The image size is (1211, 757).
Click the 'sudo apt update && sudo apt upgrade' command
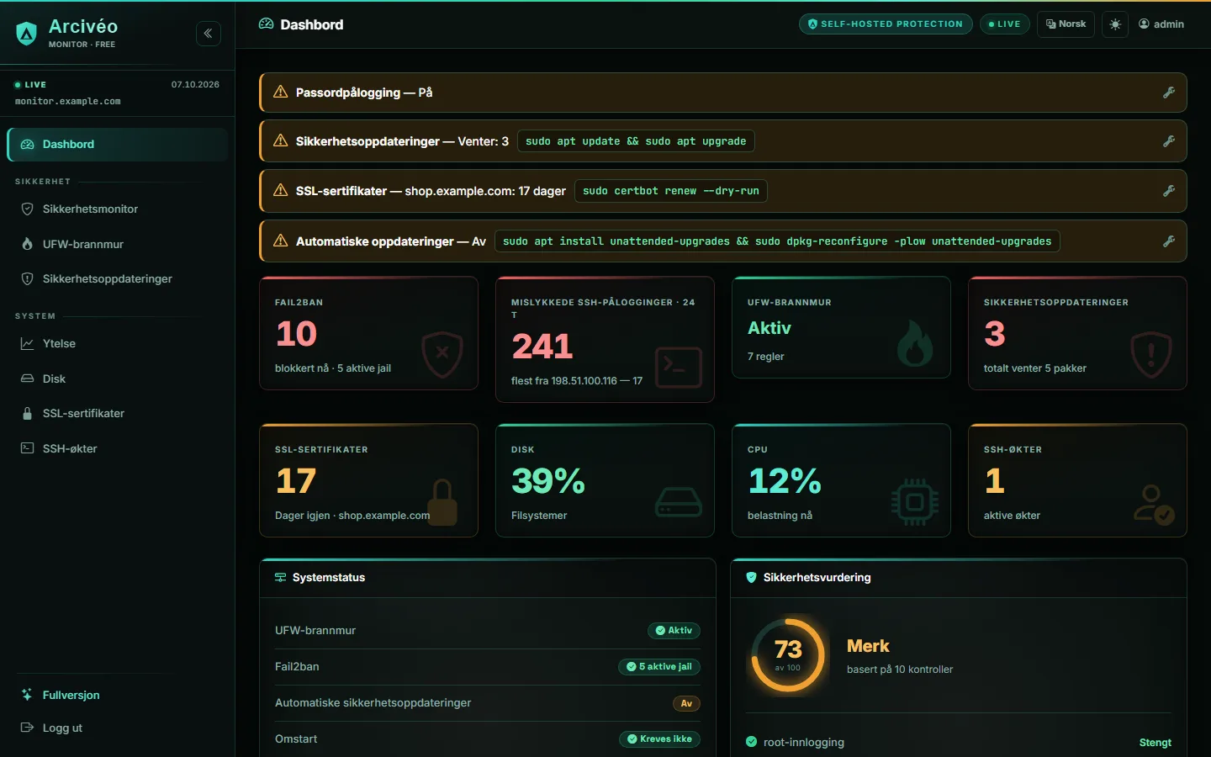pyautogui.click(x=636, y=141)
